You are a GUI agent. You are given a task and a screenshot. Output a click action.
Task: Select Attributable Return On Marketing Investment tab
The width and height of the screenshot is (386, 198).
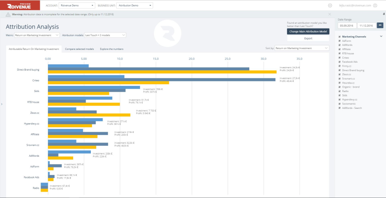click(x=34, y=49)
